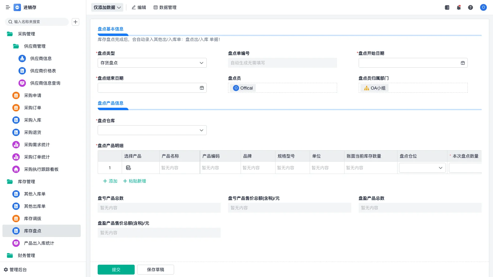Click the OA小组 department tag
The height and width of the screenshot is (277, 493).
[375, 88]
